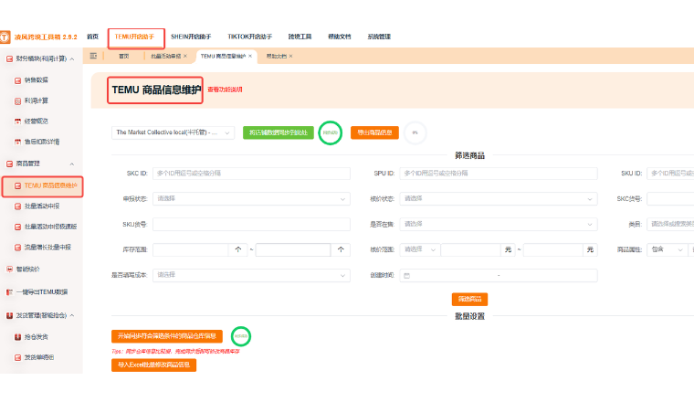The height and width of the screenshot is (402, 694).
Task: Click 导入Excel批量修改商品信息 button
Action: (x=153, y=365)
